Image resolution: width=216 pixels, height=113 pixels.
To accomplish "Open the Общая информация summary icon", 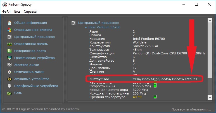I will tap(10, 23).
